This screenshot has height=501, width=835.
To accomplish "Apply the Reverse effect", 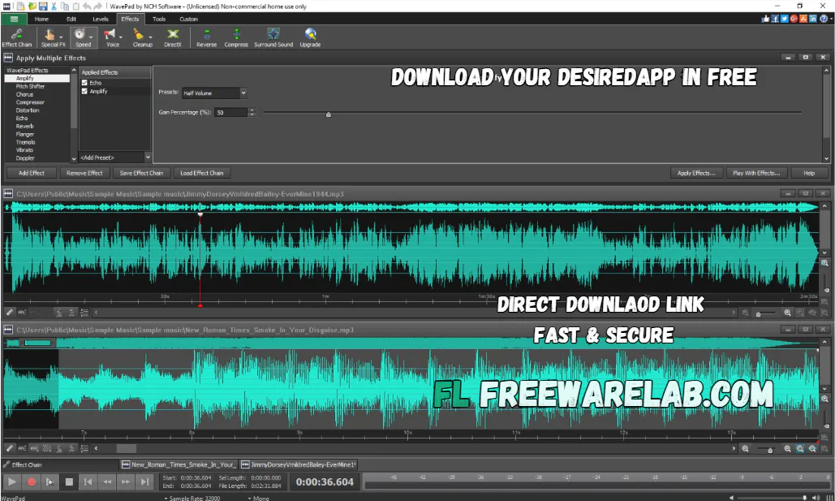I will click(207, 38).
